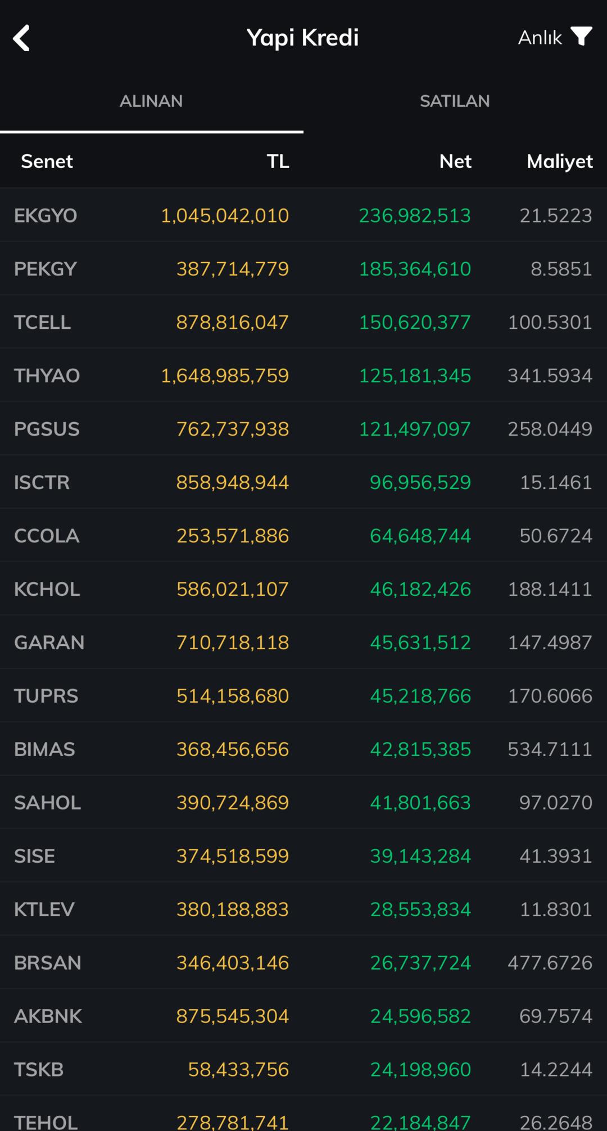
Task: Select the BIMAS ticker
Action: click(x=44, y=749)
